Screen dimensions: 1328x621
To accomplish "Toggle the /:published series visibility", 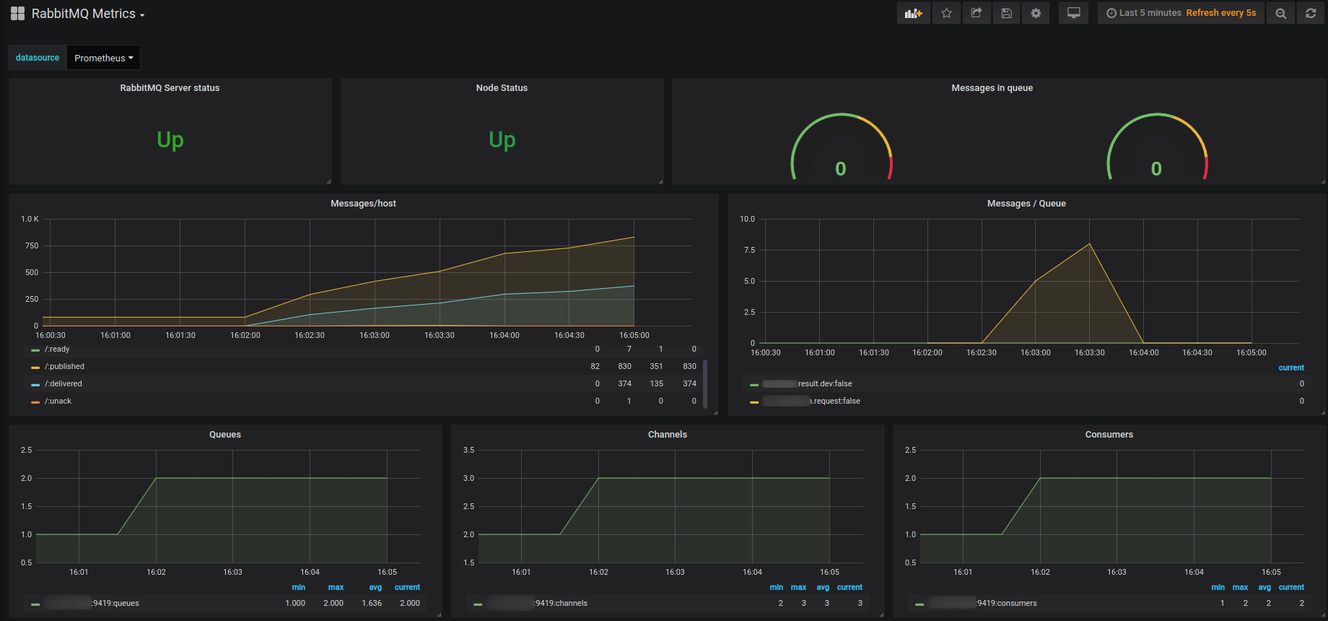I will coord(64,367).
